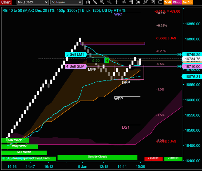Click the 16749.25 limit price marker
Image resolution: width=202 pixels, height=171 pixels.
(x=192, y=55)
